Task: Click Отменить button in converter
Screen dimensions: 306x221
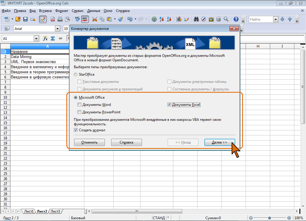Action: (89, 142)
